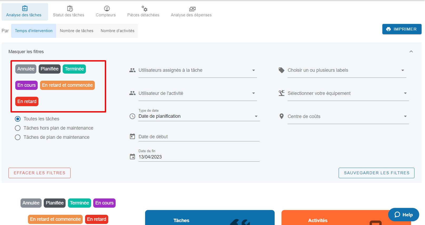Click calendar icon beside Date de début
This screenshot has height=225, width=425.
click(x=132, y=136)
